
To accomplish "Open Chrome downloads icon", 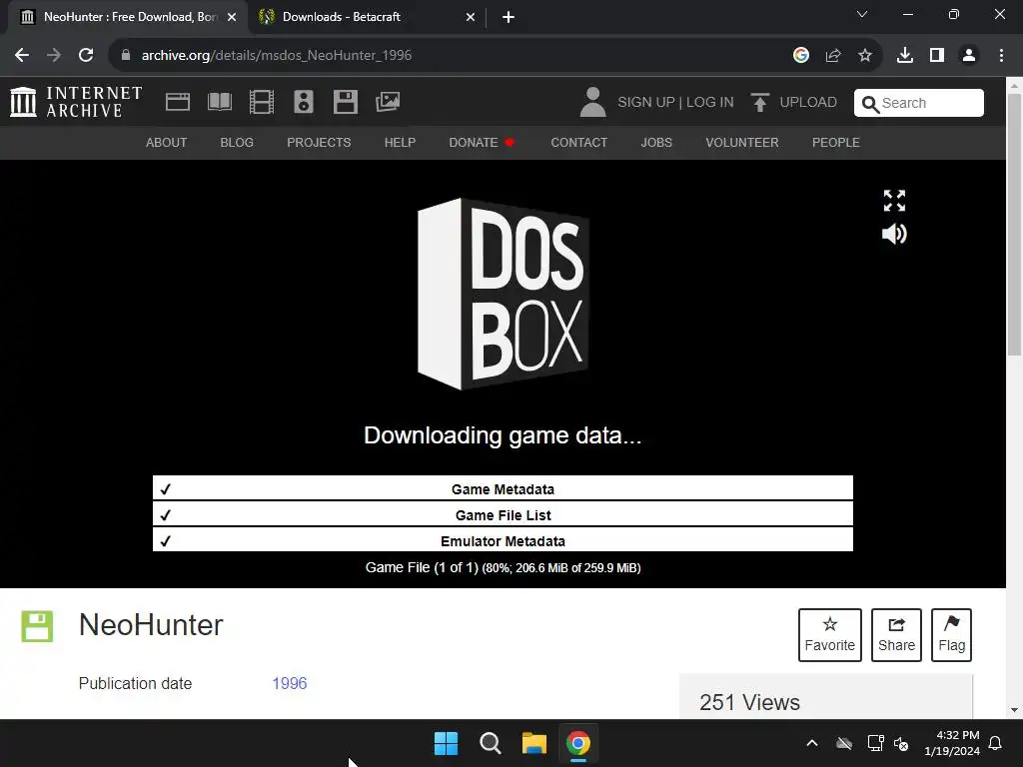I will pyautogui.click(x=905, y=56).
